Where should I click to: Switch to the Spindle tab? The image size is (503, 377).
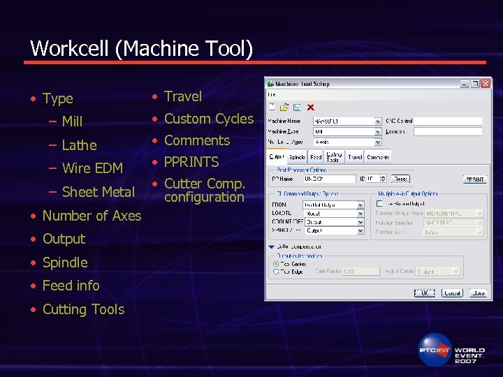297,157
